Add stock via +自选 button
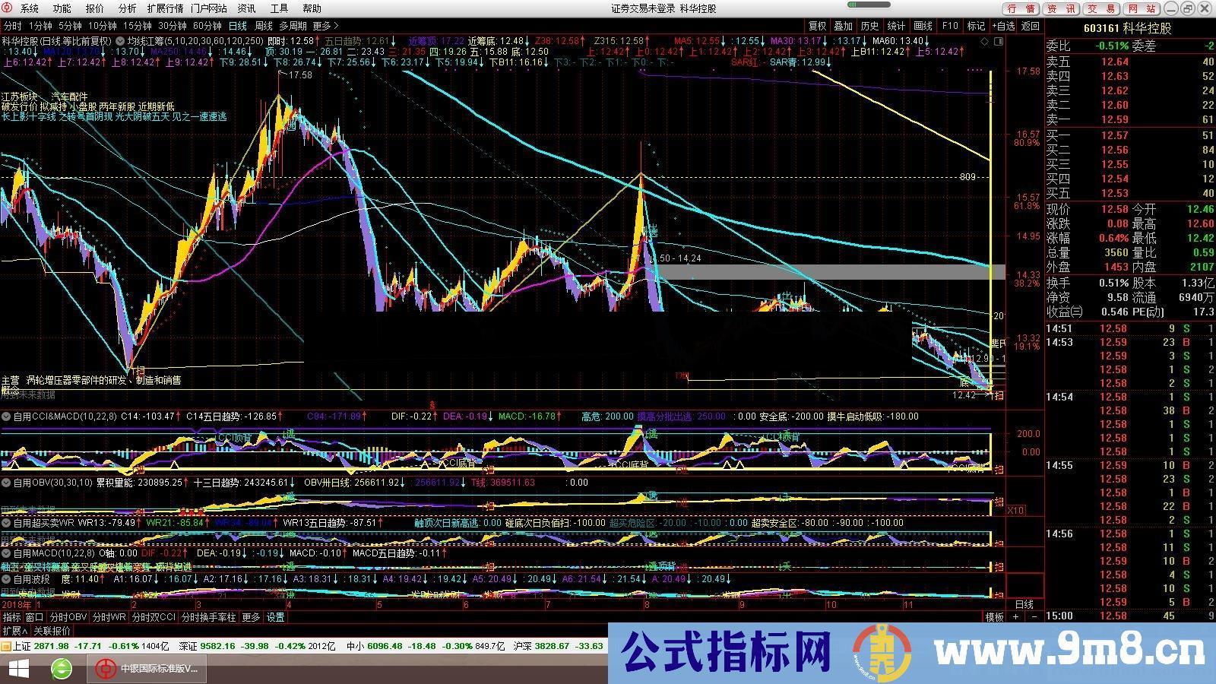The height and width of the screenshot is (684, 1216). (x=1003, y=26)
